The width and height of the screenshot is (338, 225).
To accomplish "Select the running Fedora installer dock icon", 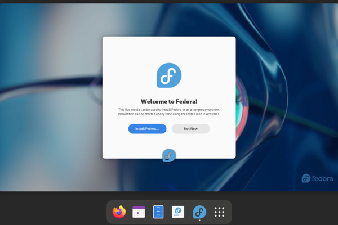I will pyautogui.click(x=199, y=212).
